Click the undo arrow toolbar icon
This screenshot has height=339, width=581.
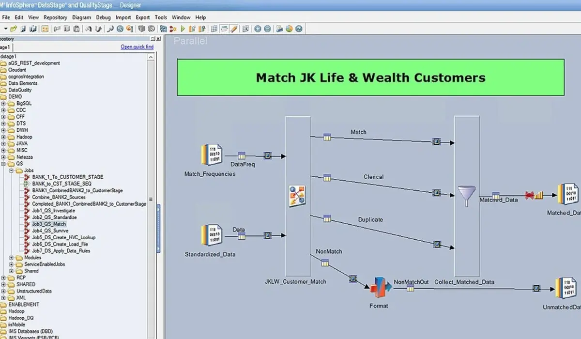click(x=89, y=29)
